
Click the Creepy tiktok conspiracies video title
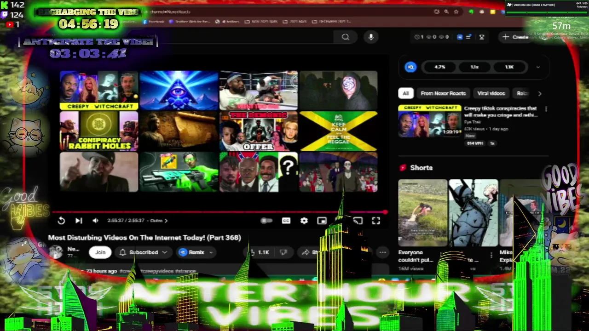501,112
